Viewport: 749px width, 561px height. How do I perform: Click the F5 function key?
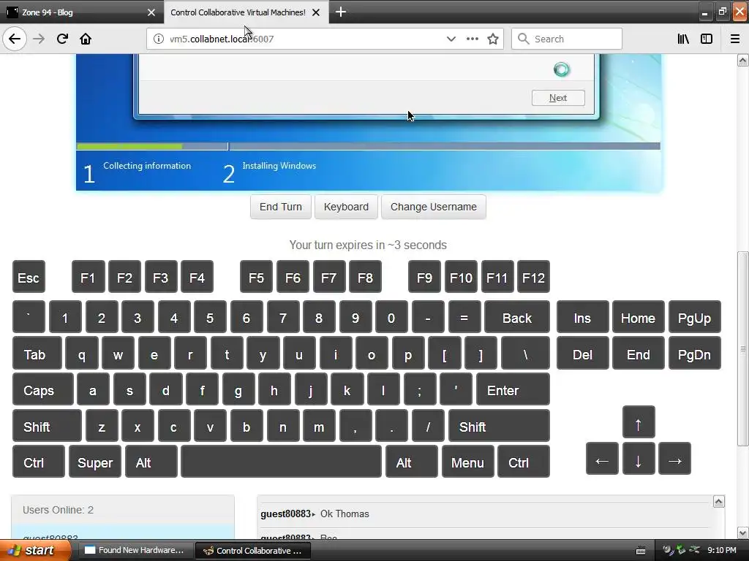pyautogui.click(x=256, y=277)
